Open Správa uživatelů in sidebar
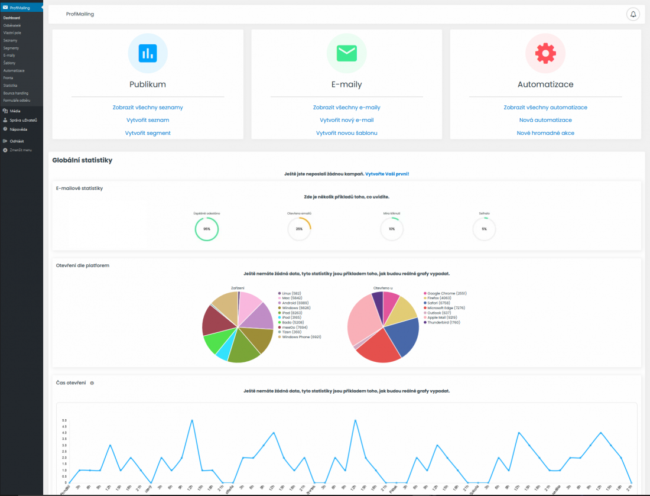Image resolution: width=650 pixels, height=496 pixels. coord(23,120)
